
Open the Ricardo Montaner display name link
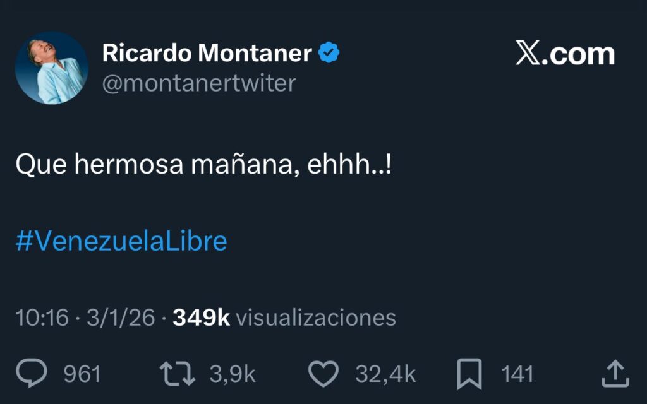[207, 54]
